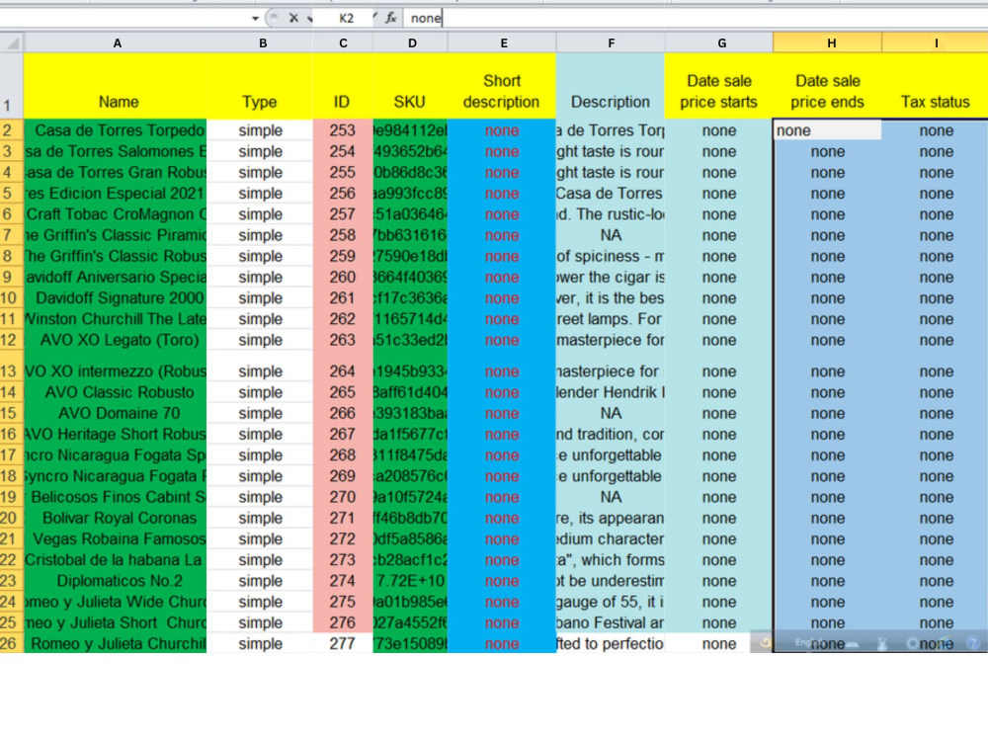The image size is (988, 741).
Task: Select the 'Bolivar Royal Coronas' name cell
Action: [116, 518]
